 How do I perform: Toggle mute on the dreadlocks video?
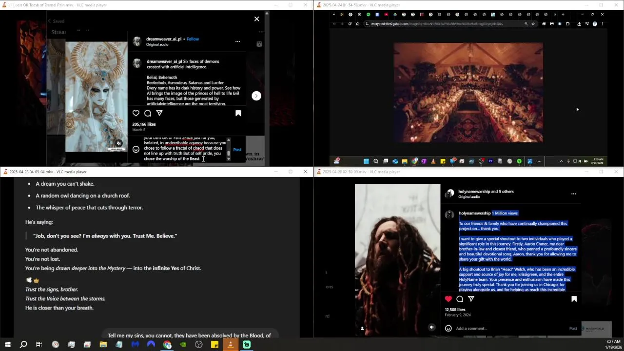pyautogui.click(x=431, y=328)
